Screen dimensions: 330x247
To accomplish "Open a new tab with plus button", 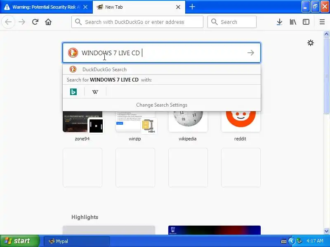I will point(192,7).
